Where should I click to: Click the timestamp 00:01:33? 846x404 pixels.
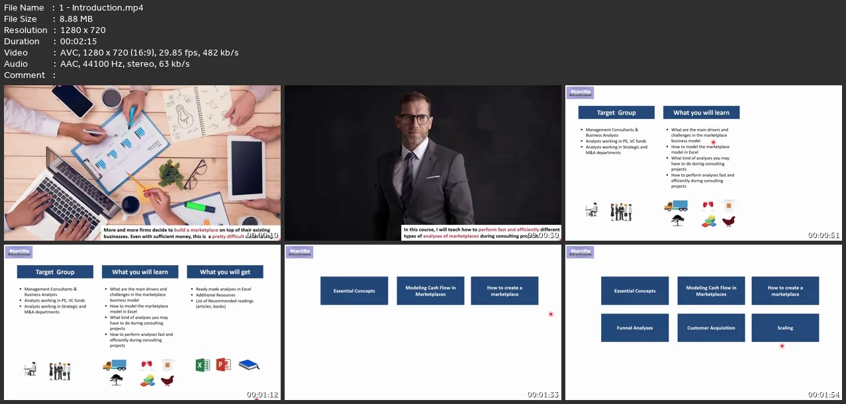[x=543, y=395]
